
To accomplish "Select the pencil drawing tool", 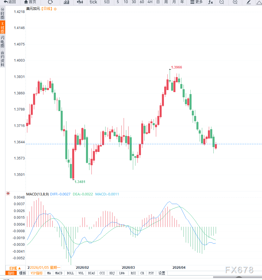I will point(249,2).
